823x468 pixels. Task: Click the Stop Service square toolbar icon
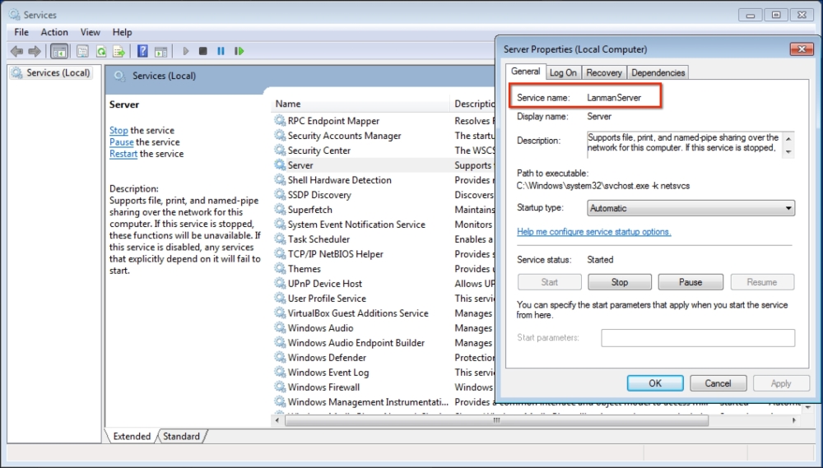tap(202, 51)
